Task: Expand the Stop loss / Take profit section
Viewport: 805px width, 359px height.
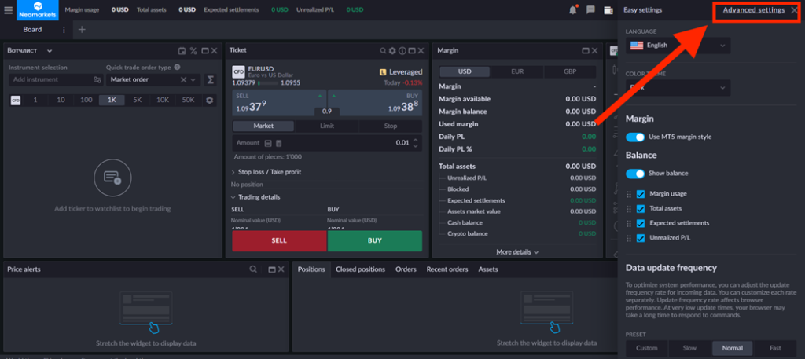Action: click(x=269, y=172)
